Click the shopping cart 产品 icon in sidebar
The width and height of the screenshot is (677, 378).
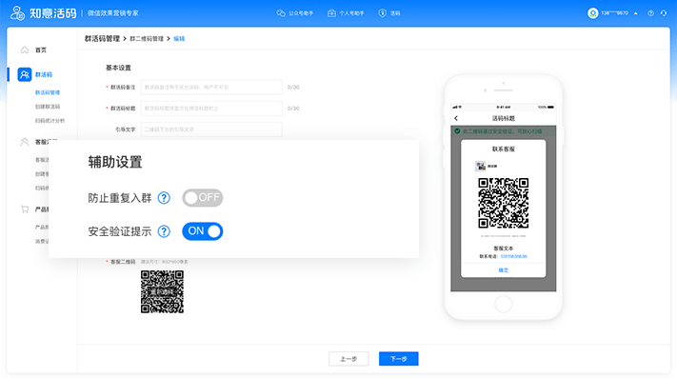coord(25,209)
